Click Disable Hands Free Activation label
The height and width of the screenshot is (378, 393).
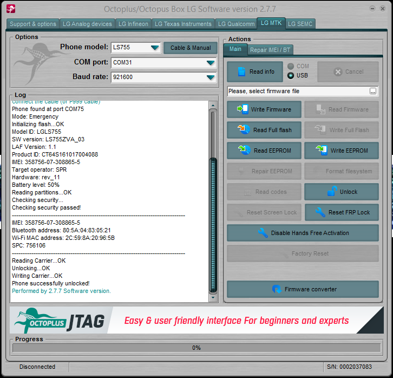click(x=310, y=233)
